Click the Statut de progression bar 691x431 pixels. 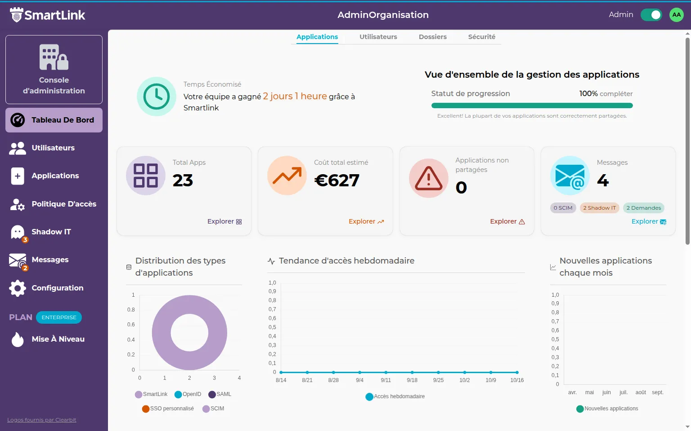[x=532, y=105]
